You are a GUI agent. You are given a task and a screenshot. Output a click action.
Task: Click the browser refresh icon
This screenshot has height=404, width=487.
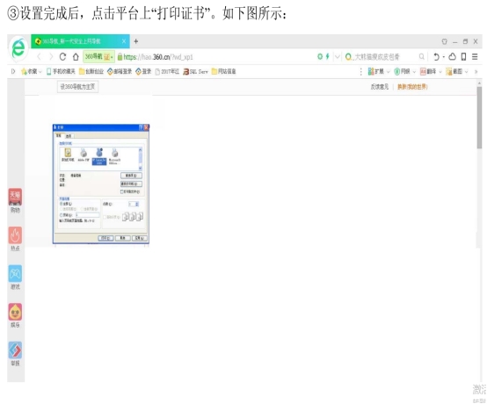(x=62, y=57)
